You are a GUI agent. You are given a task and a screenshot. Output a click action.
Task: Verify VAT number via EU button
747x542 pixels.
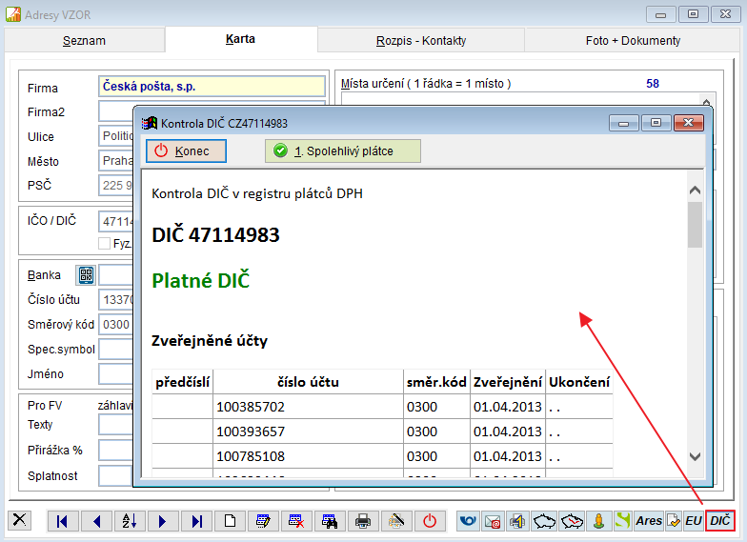pyautogui.click(x=694, y=521)
